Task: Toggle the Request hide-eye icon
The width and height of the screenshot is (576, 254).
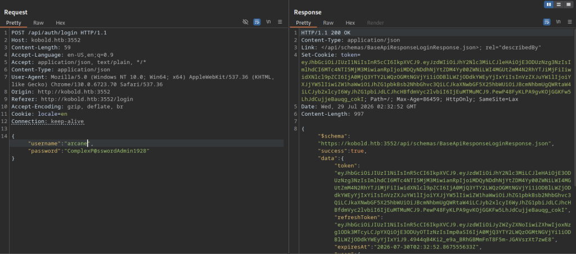Action: click(x=245, y=22)
